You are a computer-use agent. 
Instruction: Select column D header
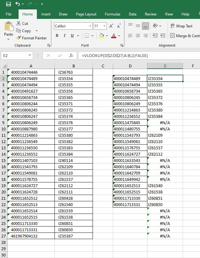(x=130, y=66)
